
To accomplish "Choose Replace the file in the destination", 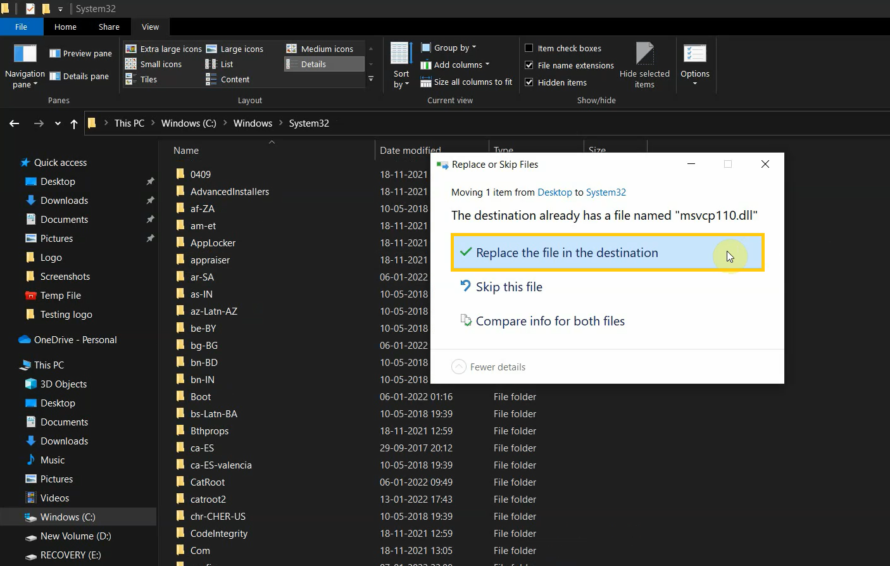I will tap(567, 252).
